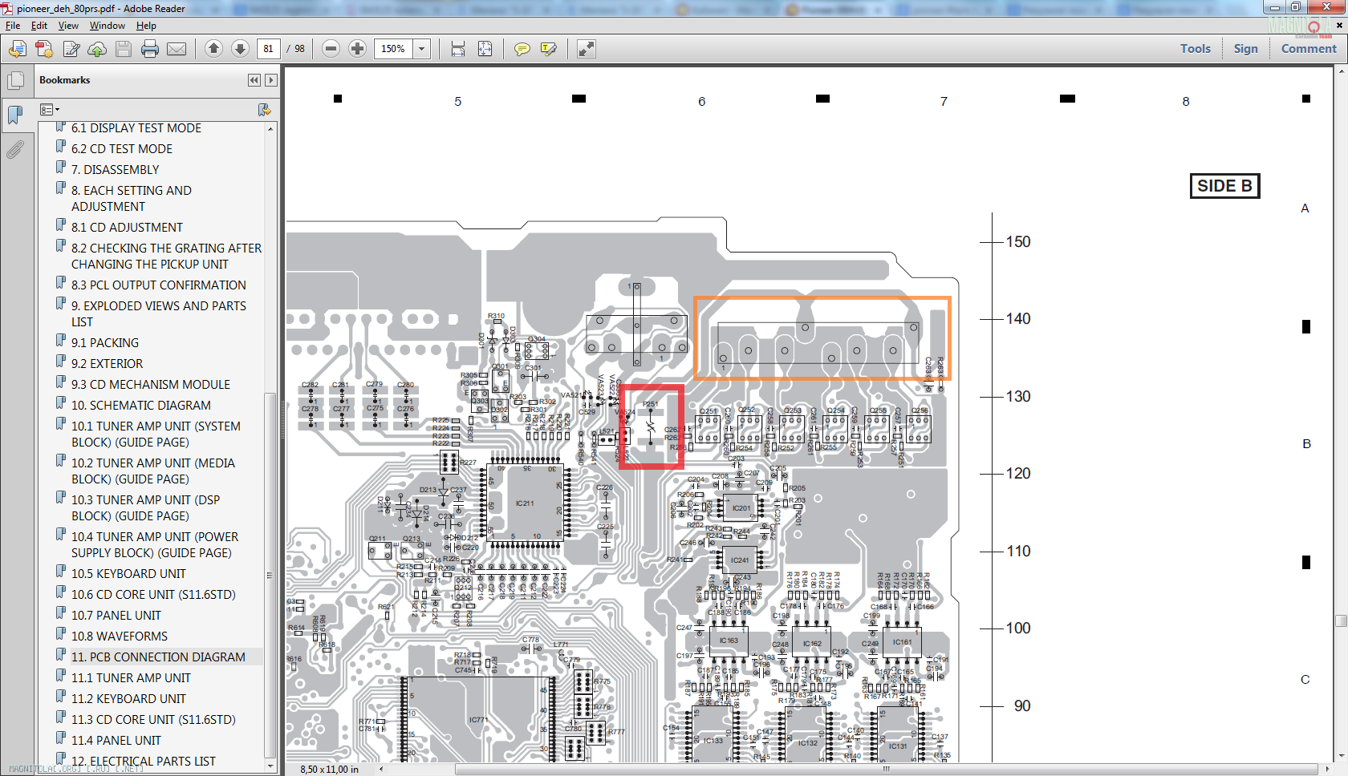Click the bookmarks panel scroll down arrow

[x=270, y=766]
